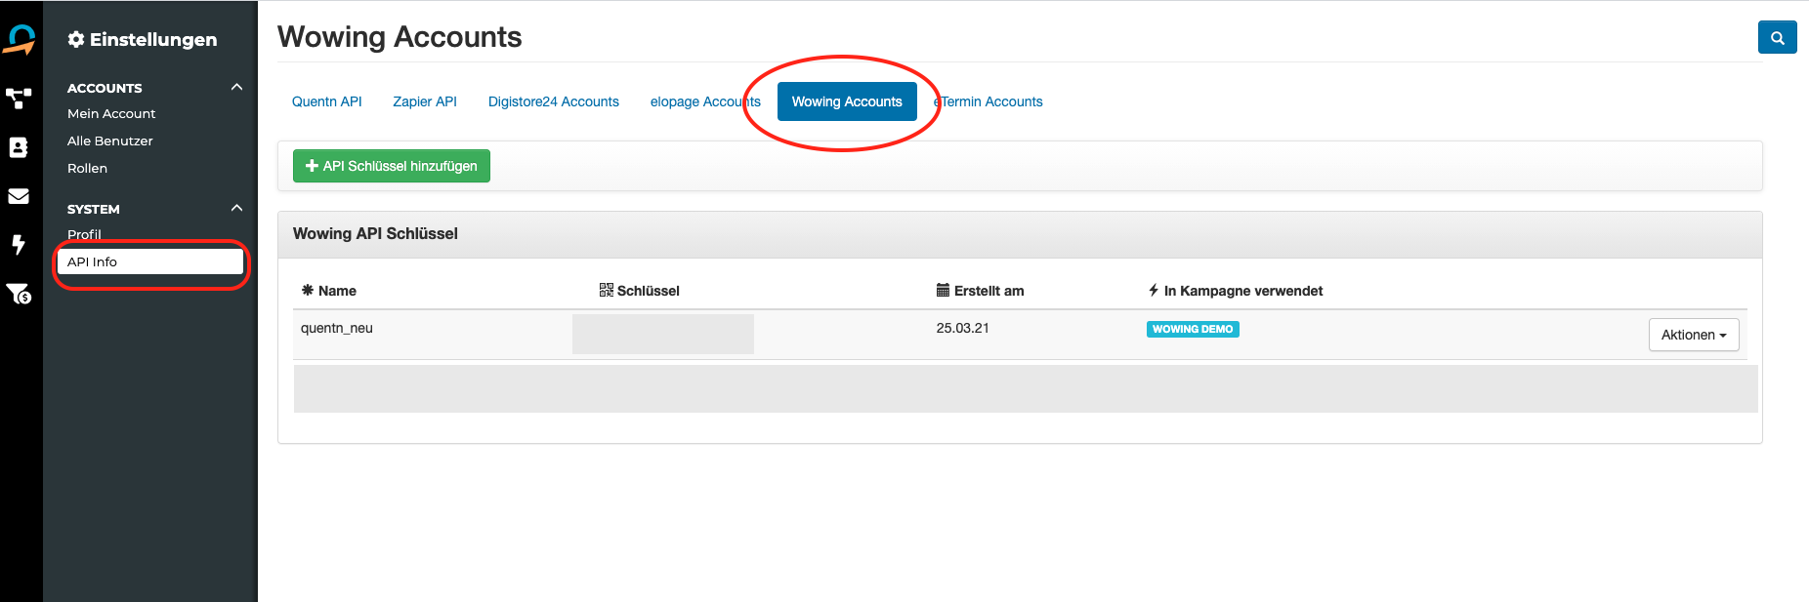Viewport: 1809px width, 602px height.
Task: Click the Einstellungen gear icon
Action: (x=75, y=39)
